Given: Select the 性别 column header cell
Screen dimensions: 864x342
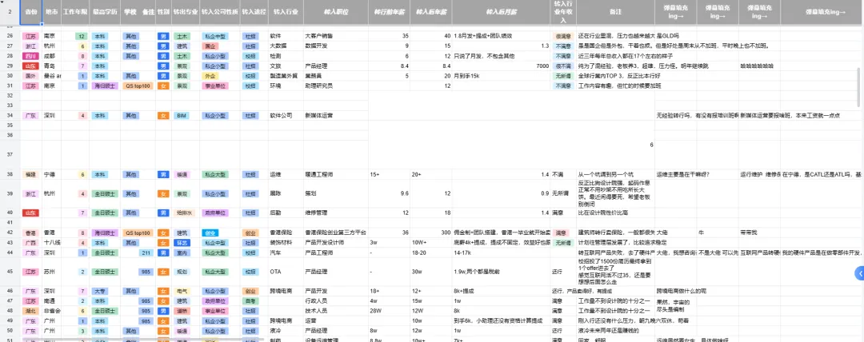Looking at the screenshot, I should pos(163,11).
